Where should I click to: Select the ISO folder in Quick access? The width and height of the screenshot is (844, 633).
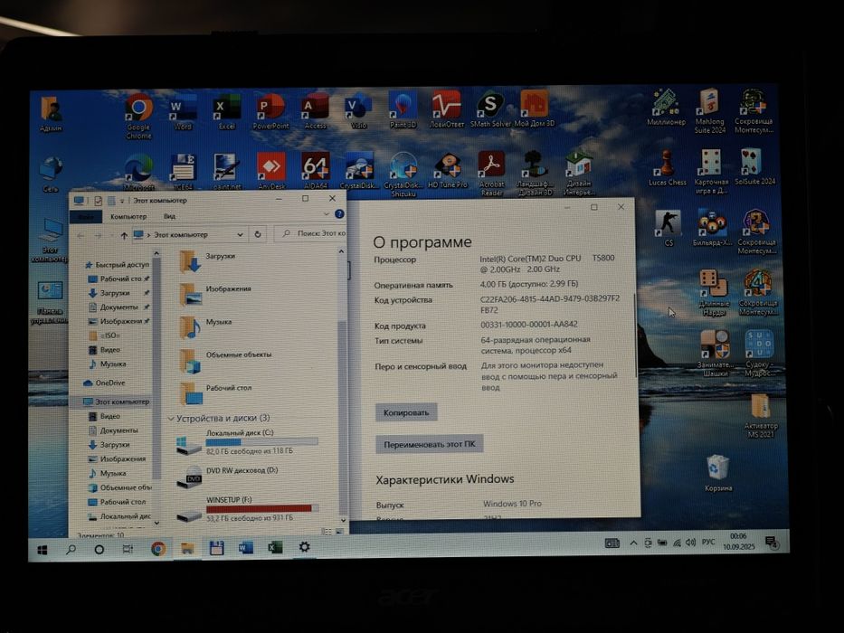click(104, 335)
